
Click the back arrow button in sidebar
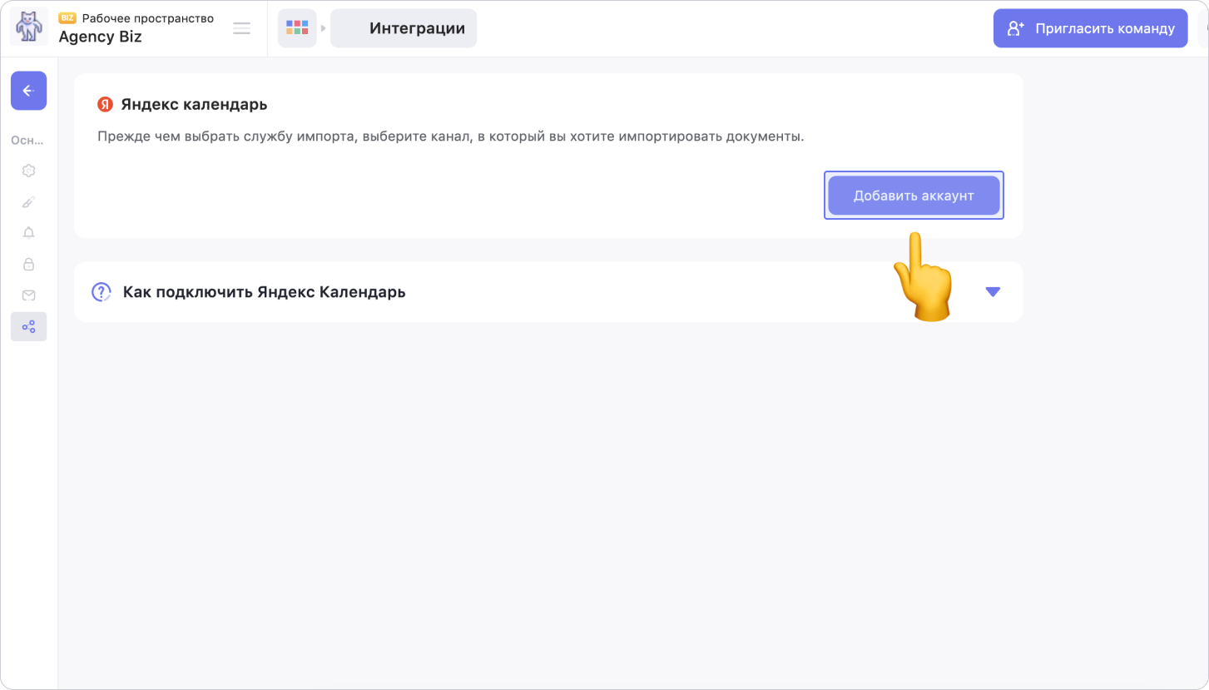28,91
